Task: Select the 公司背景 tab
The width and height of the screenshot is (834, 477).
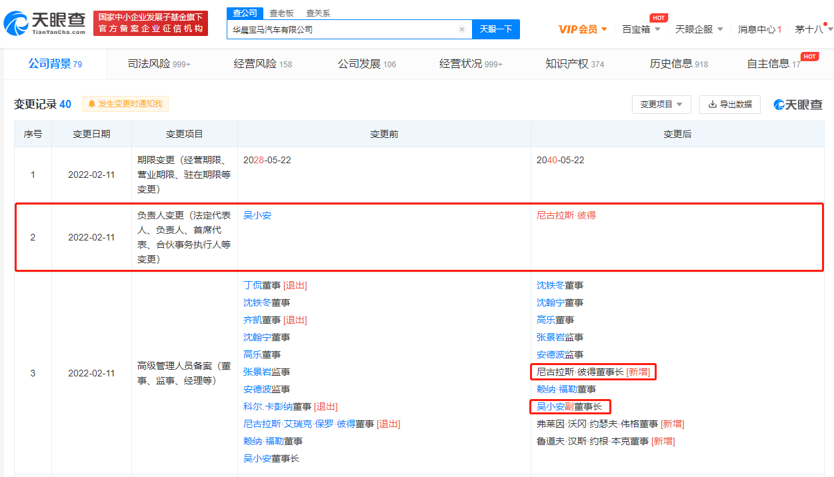Action: tap(55, 64)
